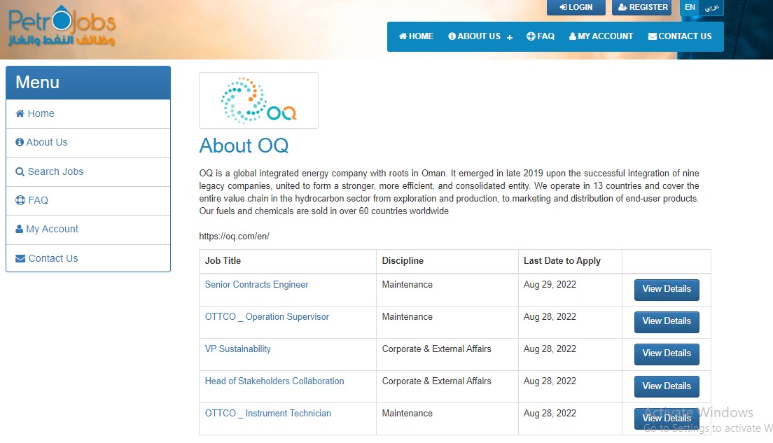Select About Us in the sidebar Menu
The height and width of the screenshot is (443, 773).
pos(88,143)
